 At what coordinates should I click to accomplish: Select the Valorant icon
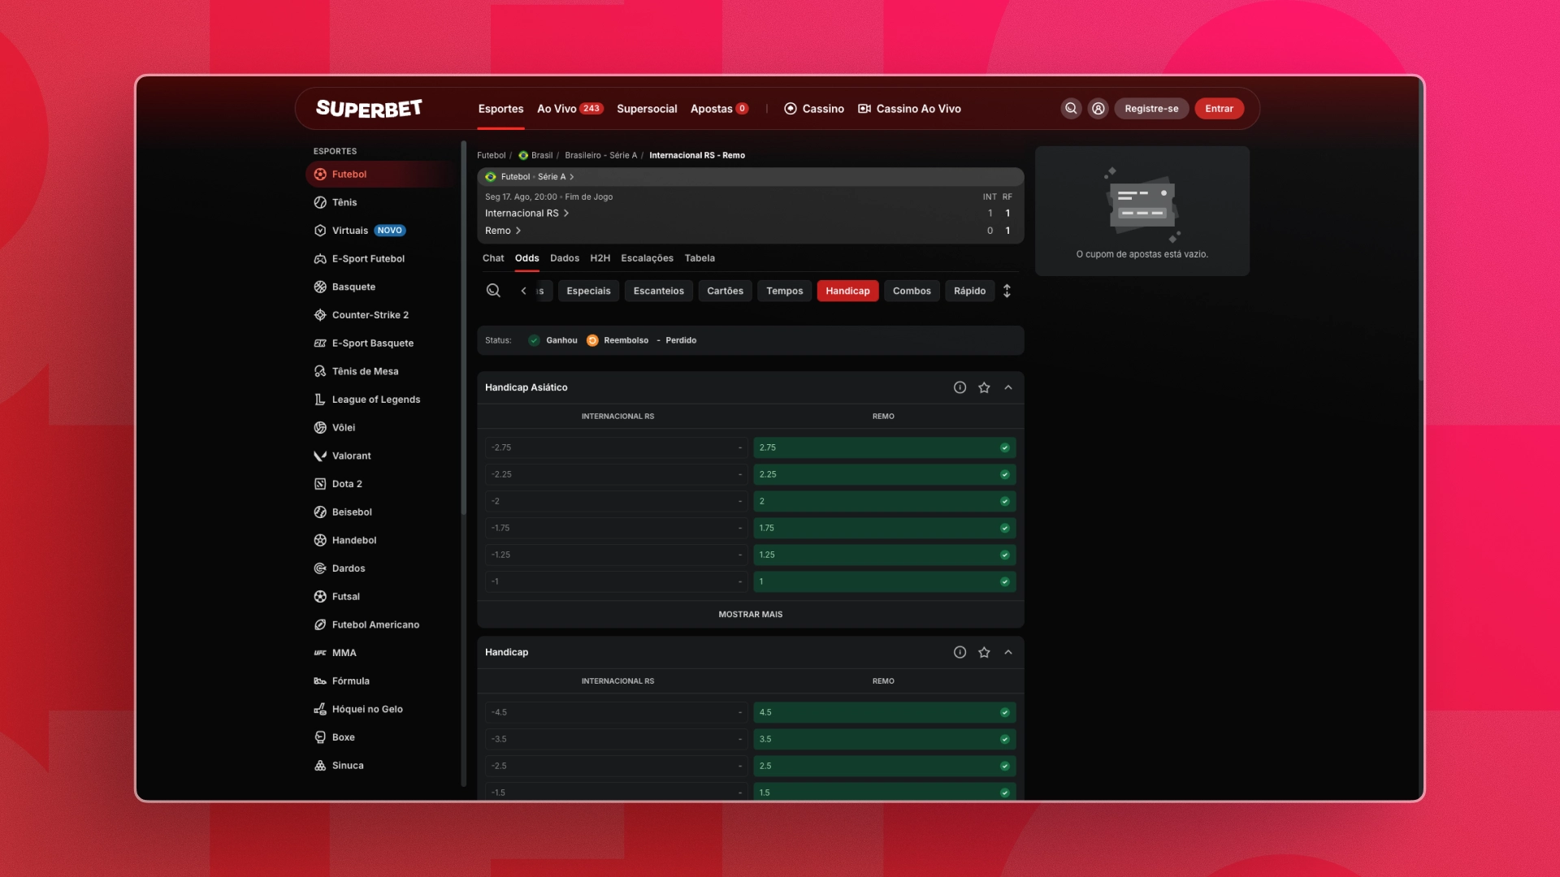320,456
